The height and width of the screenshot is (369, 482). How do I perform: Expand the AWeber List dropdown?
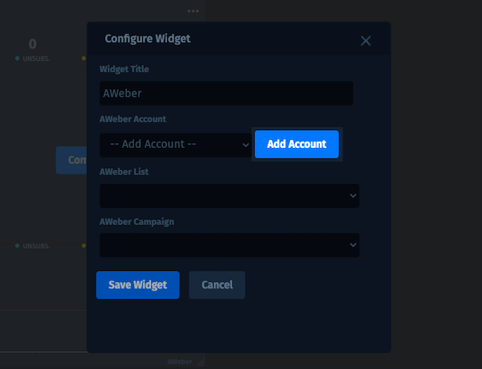229,195
